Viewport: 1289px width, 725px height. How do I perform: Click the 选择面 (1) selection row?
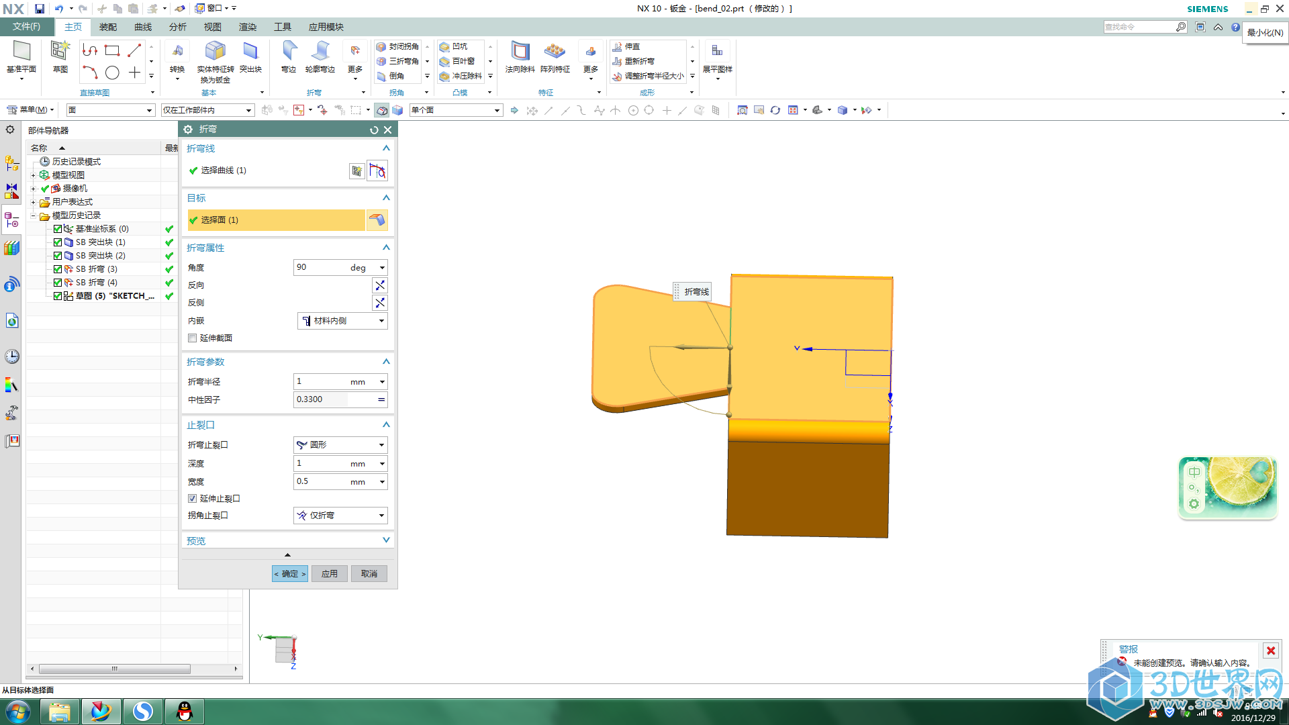276,220
